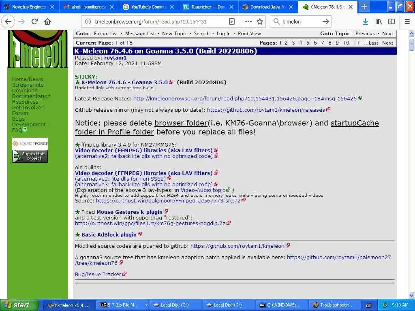Open the Latest Release Notes URL
415x311 pixels.
[x=245, y=99]
